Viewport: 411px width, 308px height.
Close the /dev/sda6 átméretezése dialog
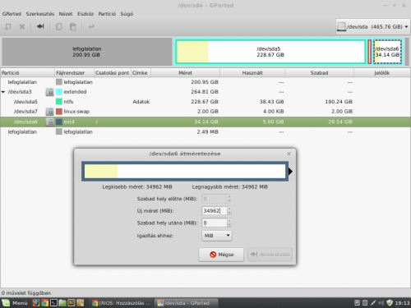tap(289, 154)
